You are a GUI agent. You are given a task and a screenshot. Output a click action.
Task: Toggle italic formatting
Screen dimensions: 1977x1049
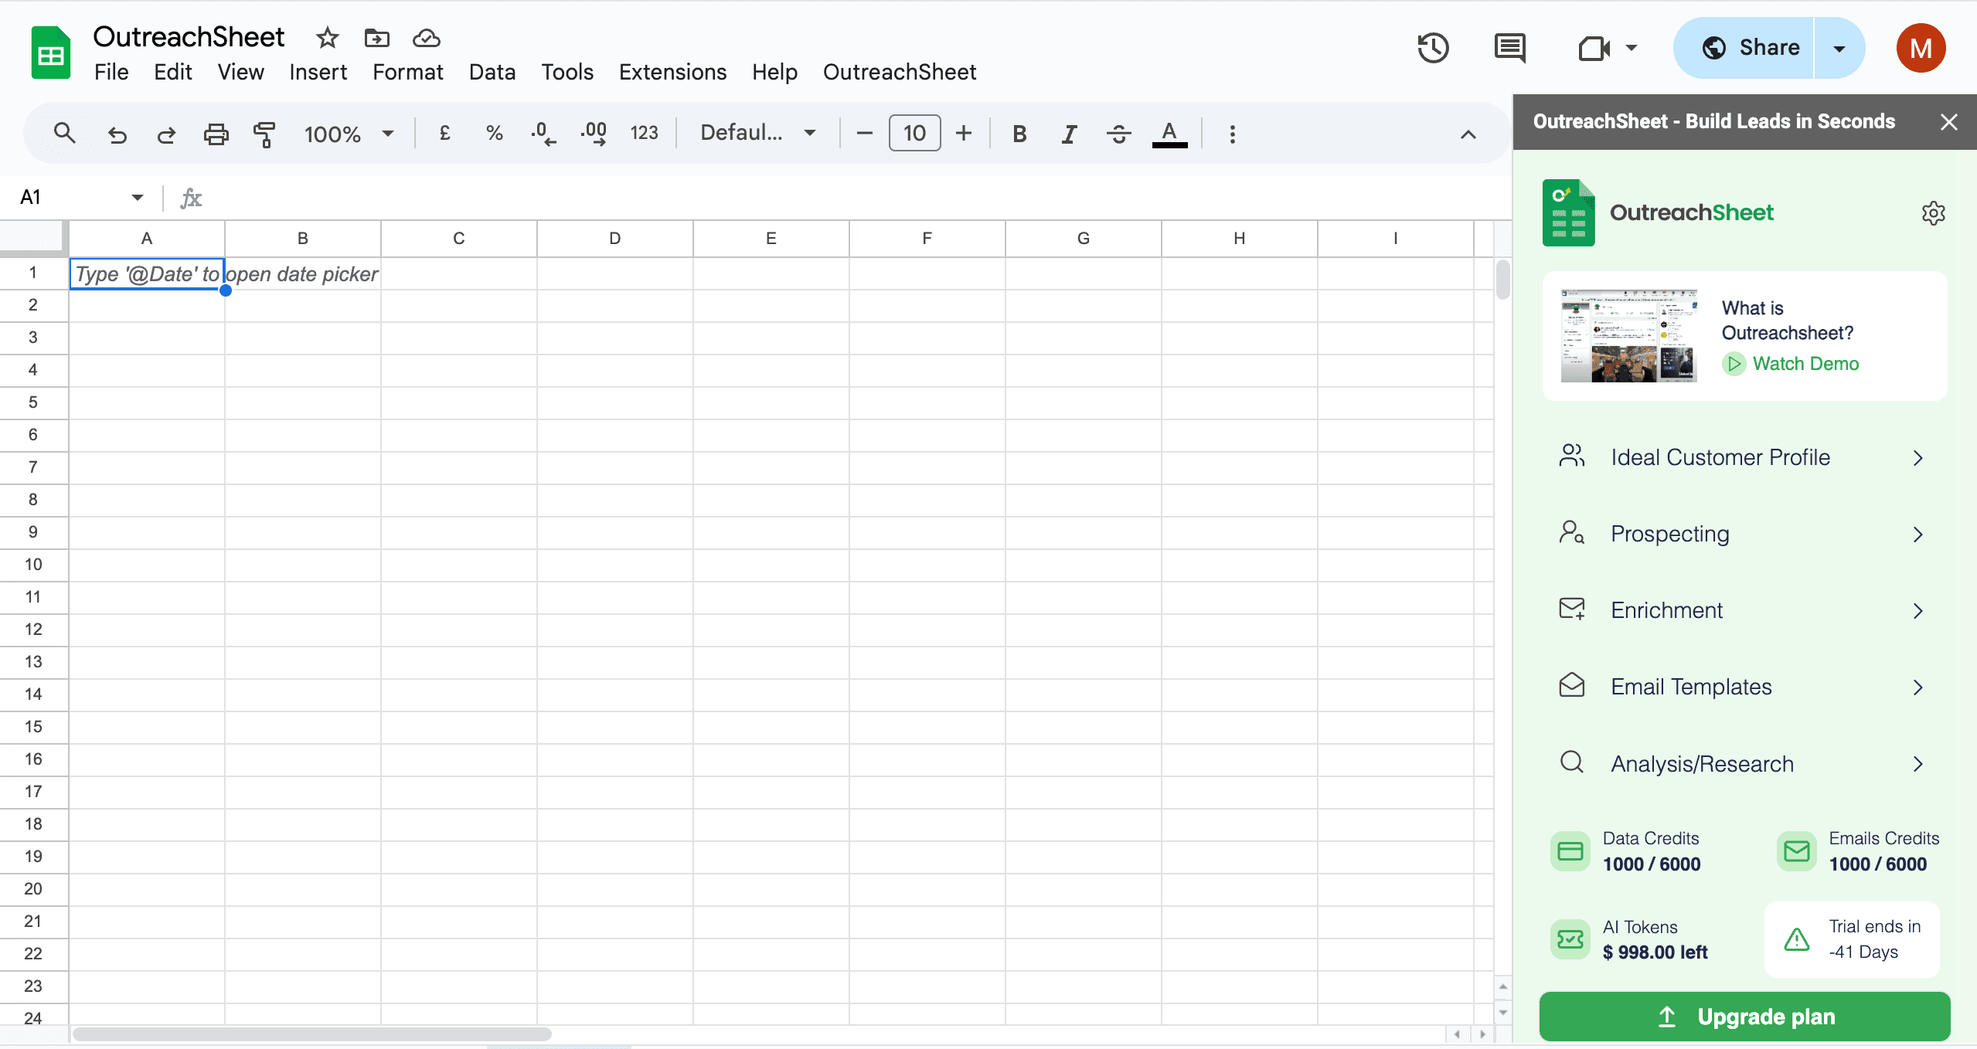(x=1069, y=134)
